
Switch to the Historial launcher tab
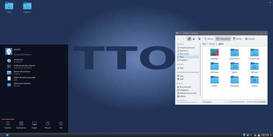pos(48,125)
